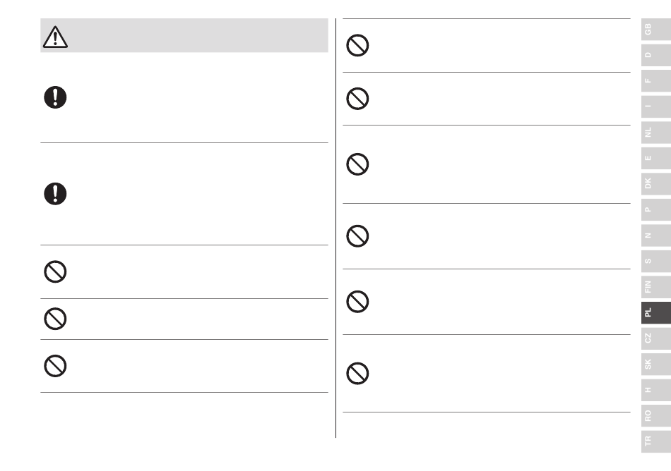Click the warning triangle icon in header

[55, 37]
